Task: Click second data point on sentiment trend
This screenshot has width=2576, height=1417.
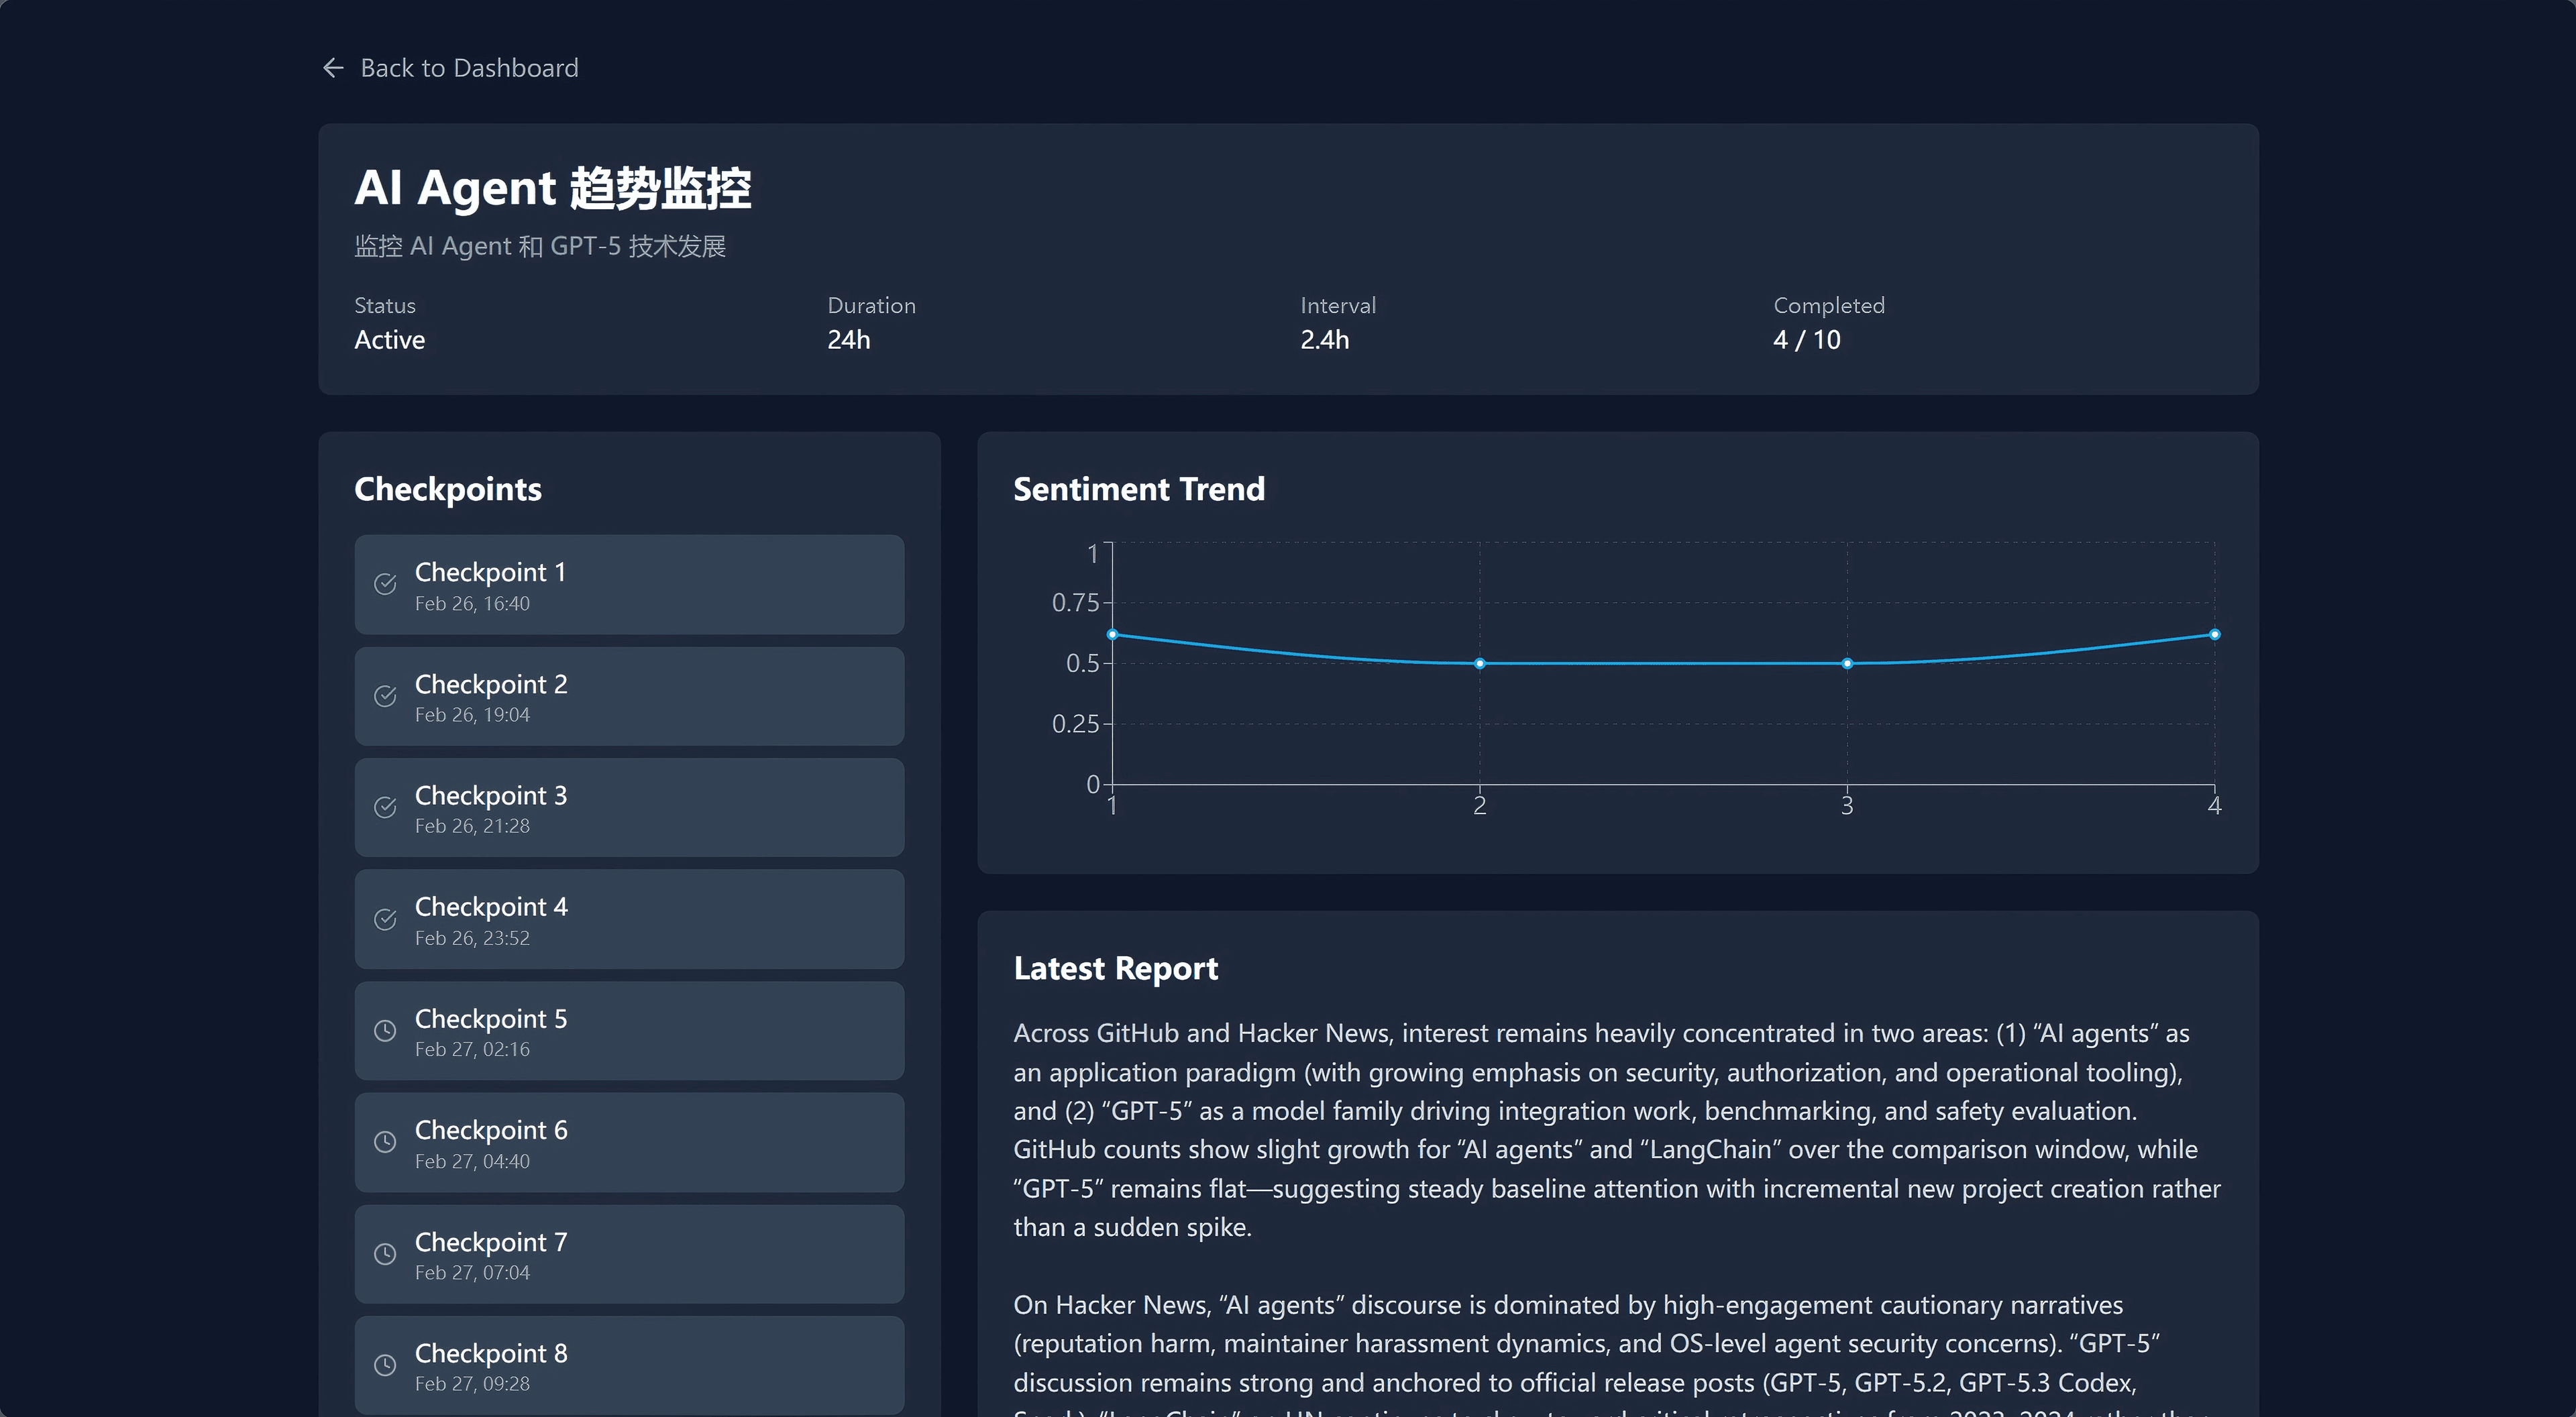Action: 1480,664
